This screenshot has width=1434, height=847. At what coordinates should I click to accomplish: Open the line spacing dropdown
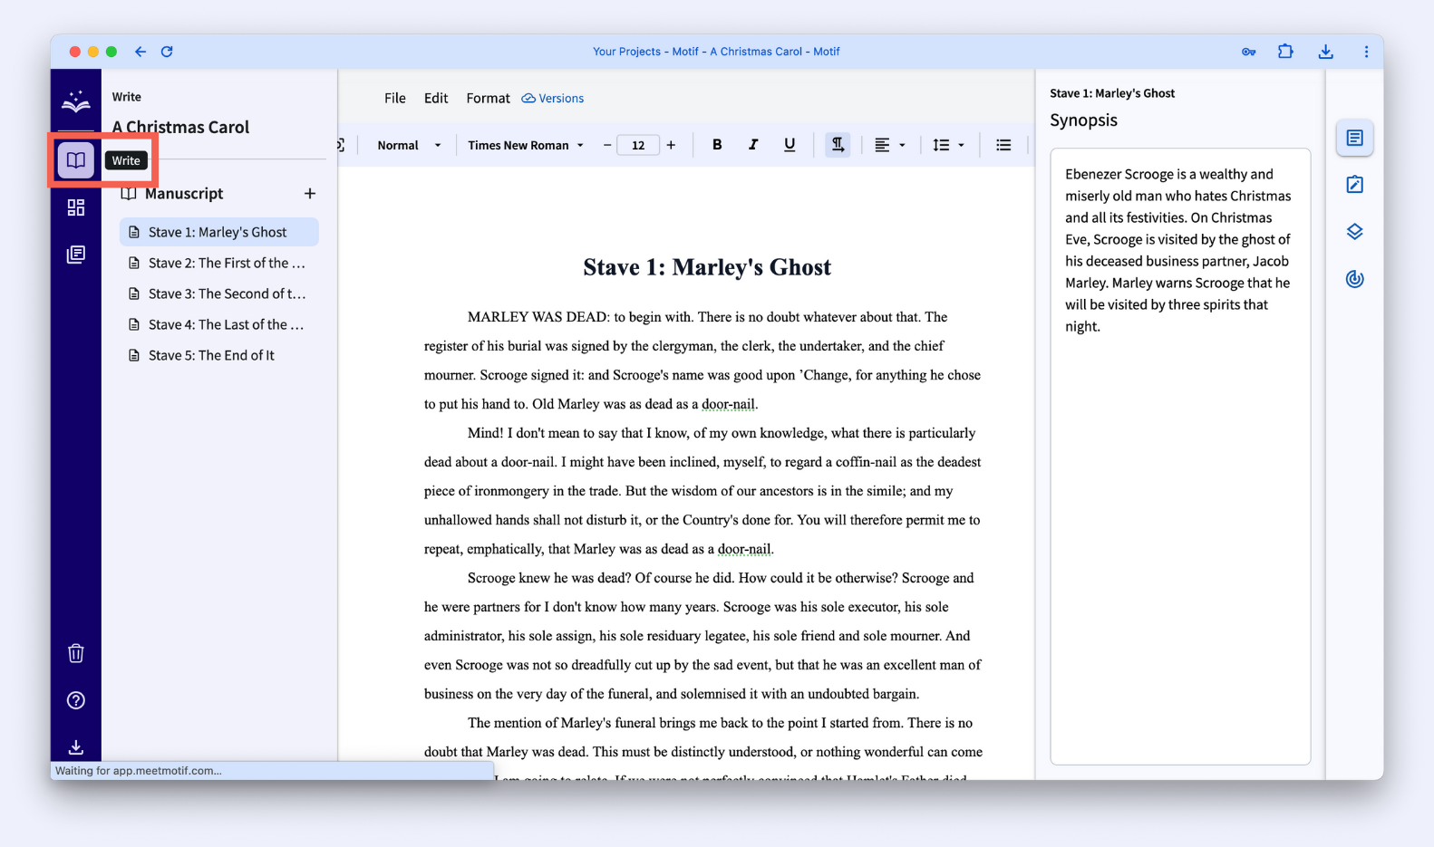coord(949,145)
